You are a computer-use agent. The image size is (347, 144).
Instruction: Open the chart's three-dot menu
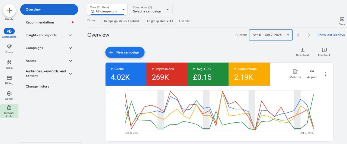pos(326,74)
